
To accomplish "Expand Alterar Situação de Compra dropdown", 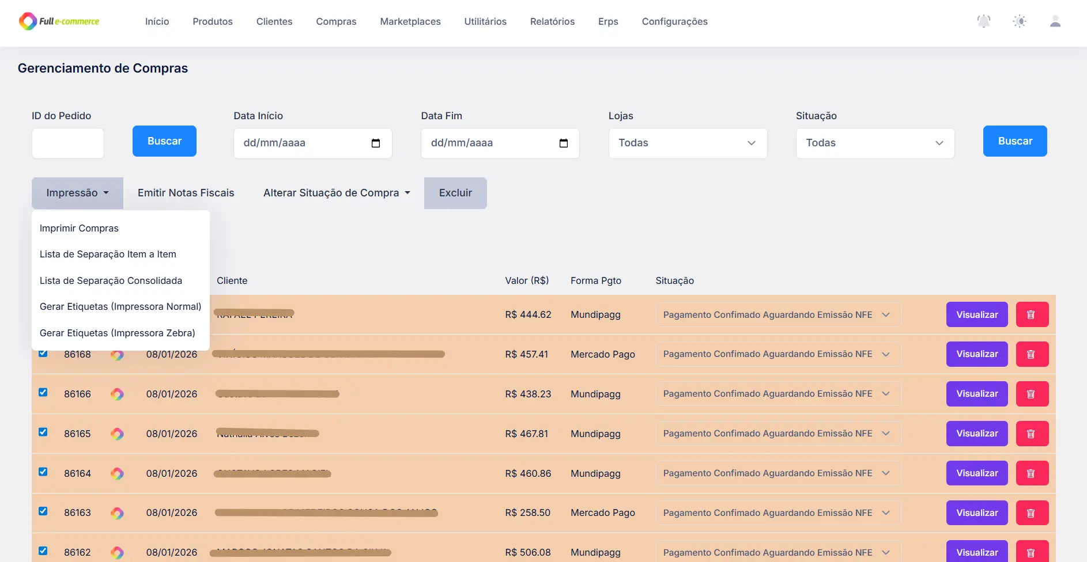I will (x=337, y=193).
